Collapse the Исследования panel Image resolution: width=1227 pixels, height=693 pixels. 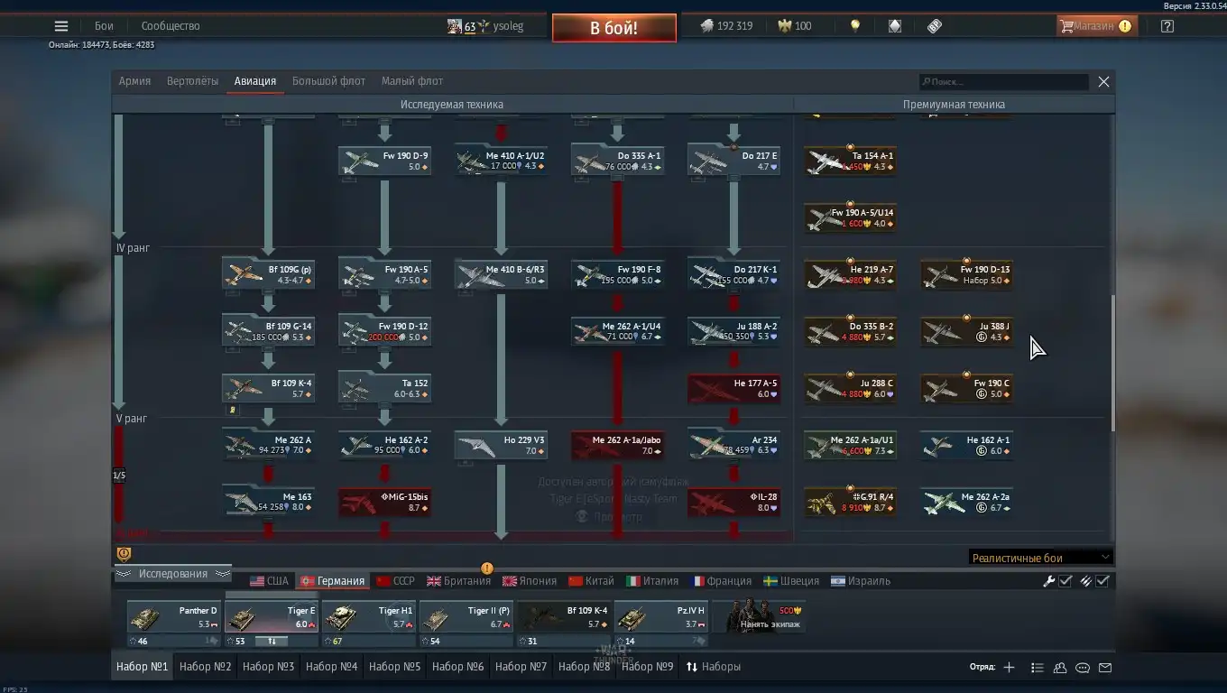point(172,574)
